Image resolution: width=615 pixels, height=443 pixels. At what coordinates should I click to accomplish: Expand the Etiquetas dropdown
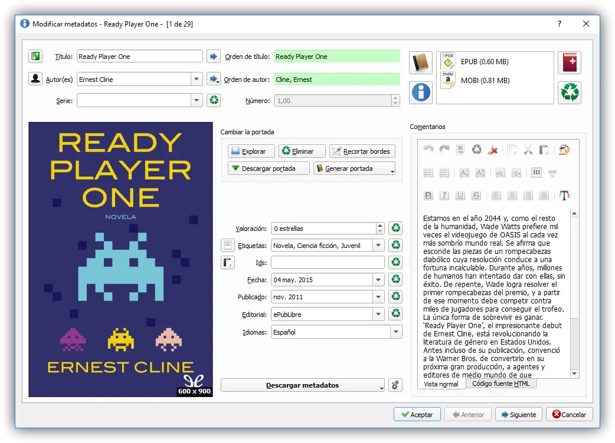pyautogui.click(x=378, y=246)
